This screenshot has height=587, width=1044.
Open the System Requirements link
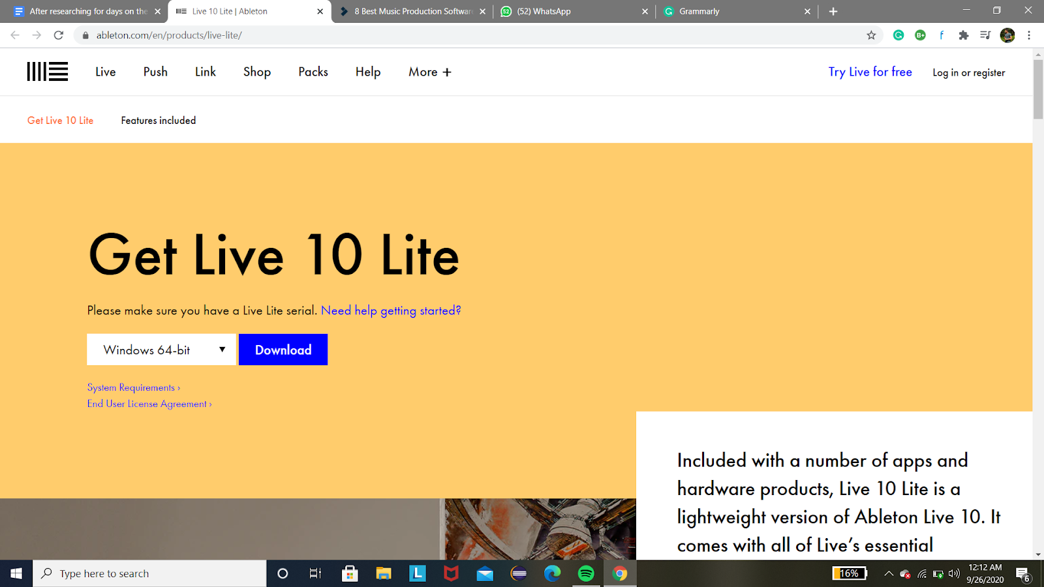134,387
